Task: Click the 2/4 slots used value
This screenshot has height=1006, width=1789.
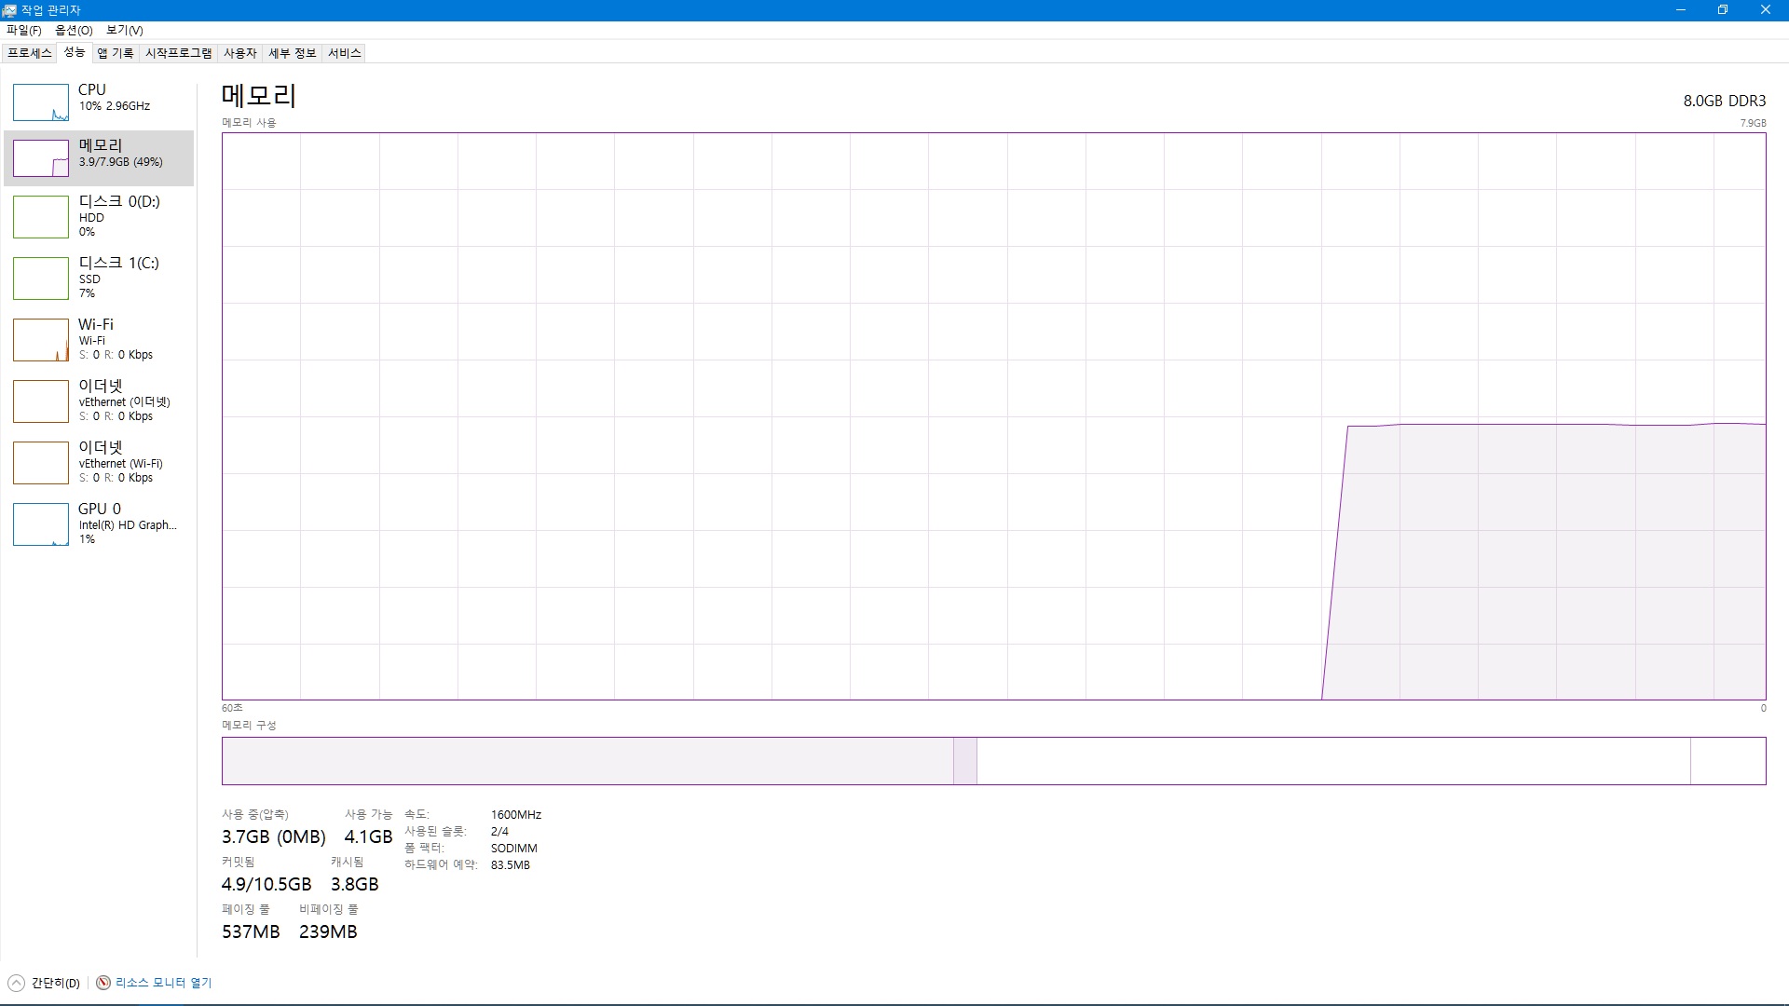Action: (499, 832)
